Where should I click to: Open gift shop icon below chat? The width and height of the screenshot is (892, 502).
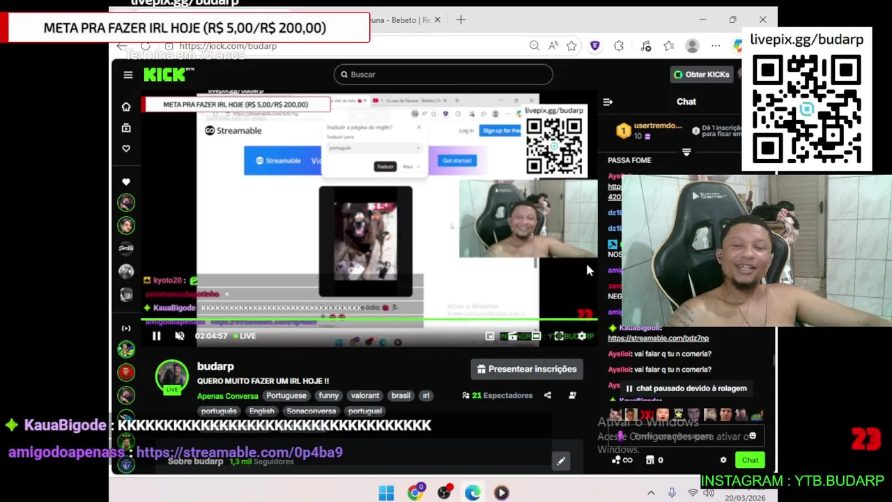(x=654, y=460)
